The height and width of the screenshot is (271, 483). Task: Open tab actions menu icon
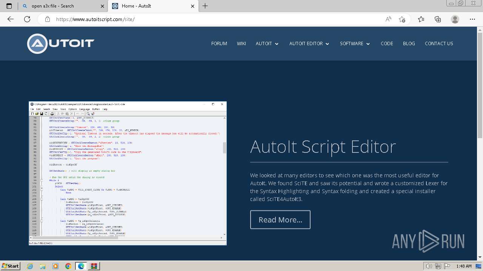coord(9,6)
